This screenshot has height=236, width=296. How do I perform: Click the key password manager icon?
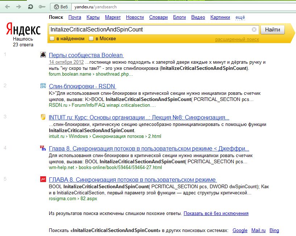point(42,7)
